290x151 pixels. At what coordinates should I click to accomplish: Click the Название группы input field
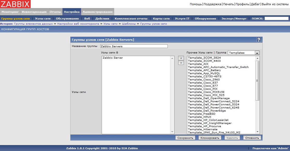(134, 46)
